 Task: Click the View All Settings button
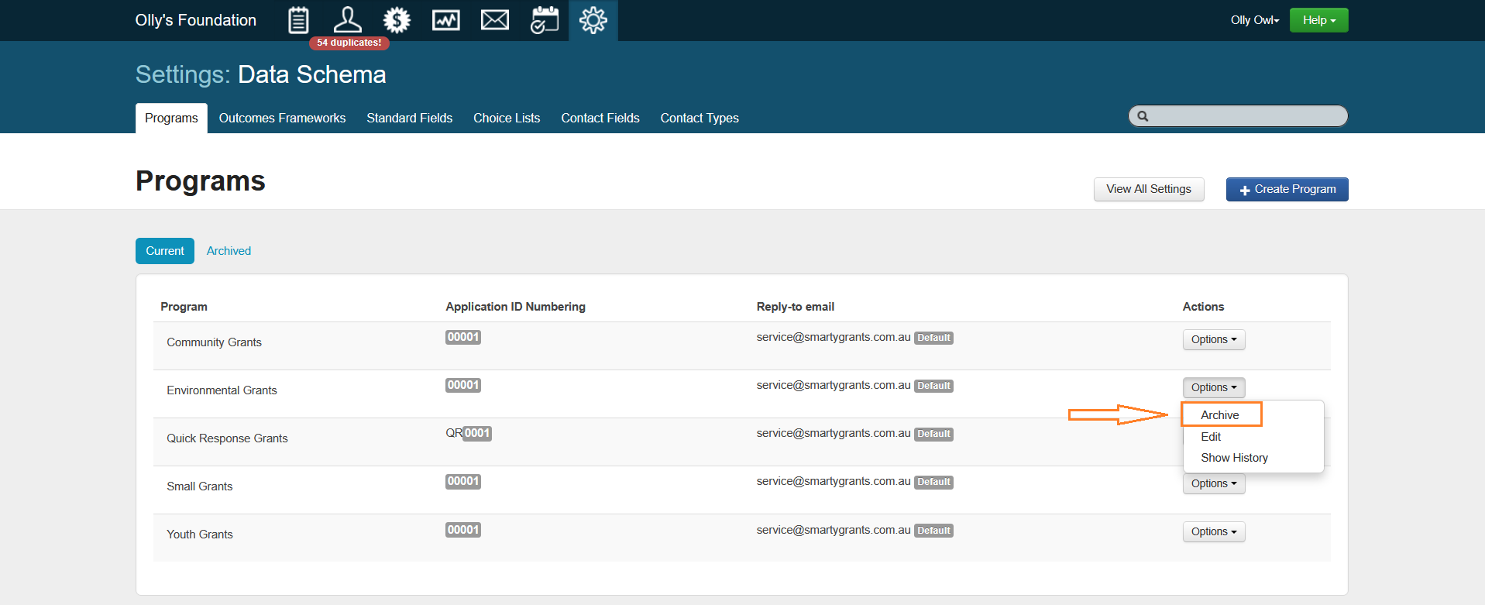tap(1148, 189)
